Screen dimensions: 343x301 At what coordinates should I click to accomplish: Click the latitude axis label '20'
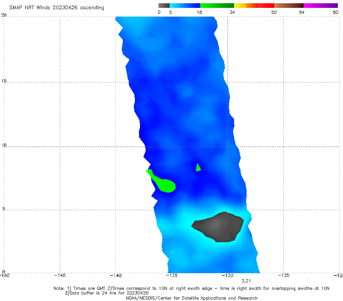(x=4, y=15)
